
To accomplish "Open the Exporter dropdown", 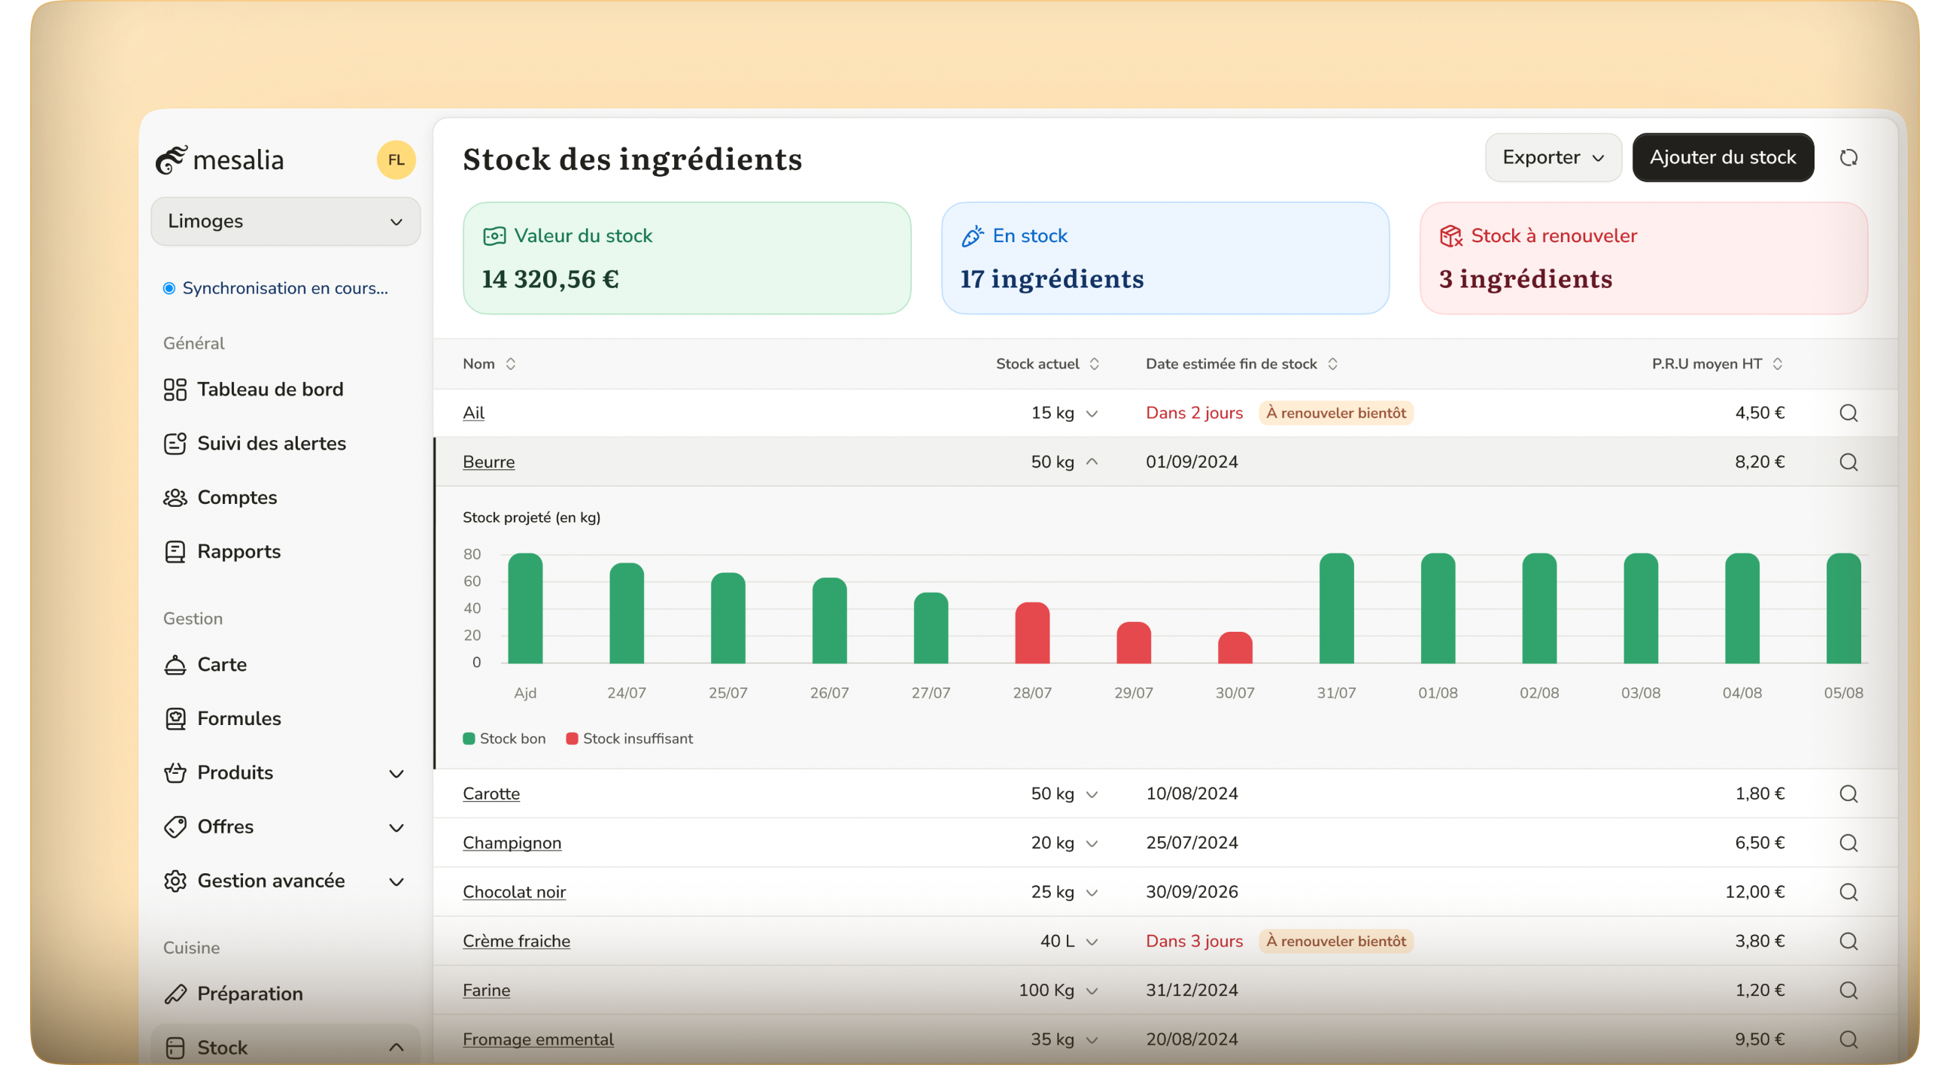I will [1553, 157].
